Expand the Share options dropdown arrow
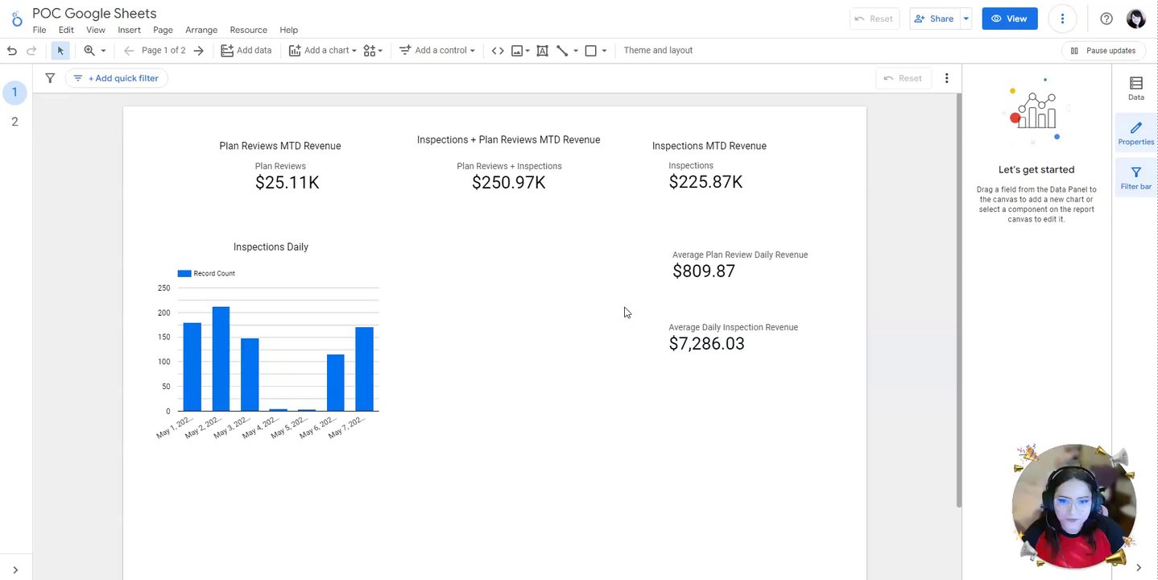Screen dimensions: 1158x580 pyautogui.click(x=966, y=19)
